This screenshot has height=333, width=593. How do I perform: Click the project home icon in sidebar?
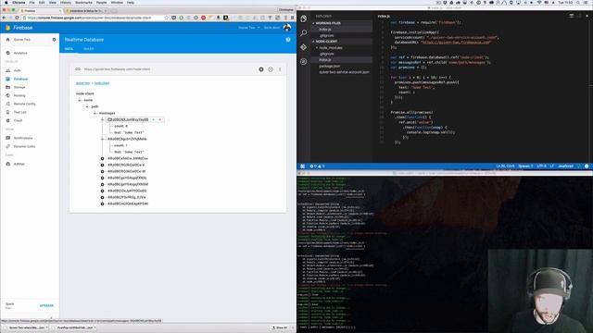[7, 39]
